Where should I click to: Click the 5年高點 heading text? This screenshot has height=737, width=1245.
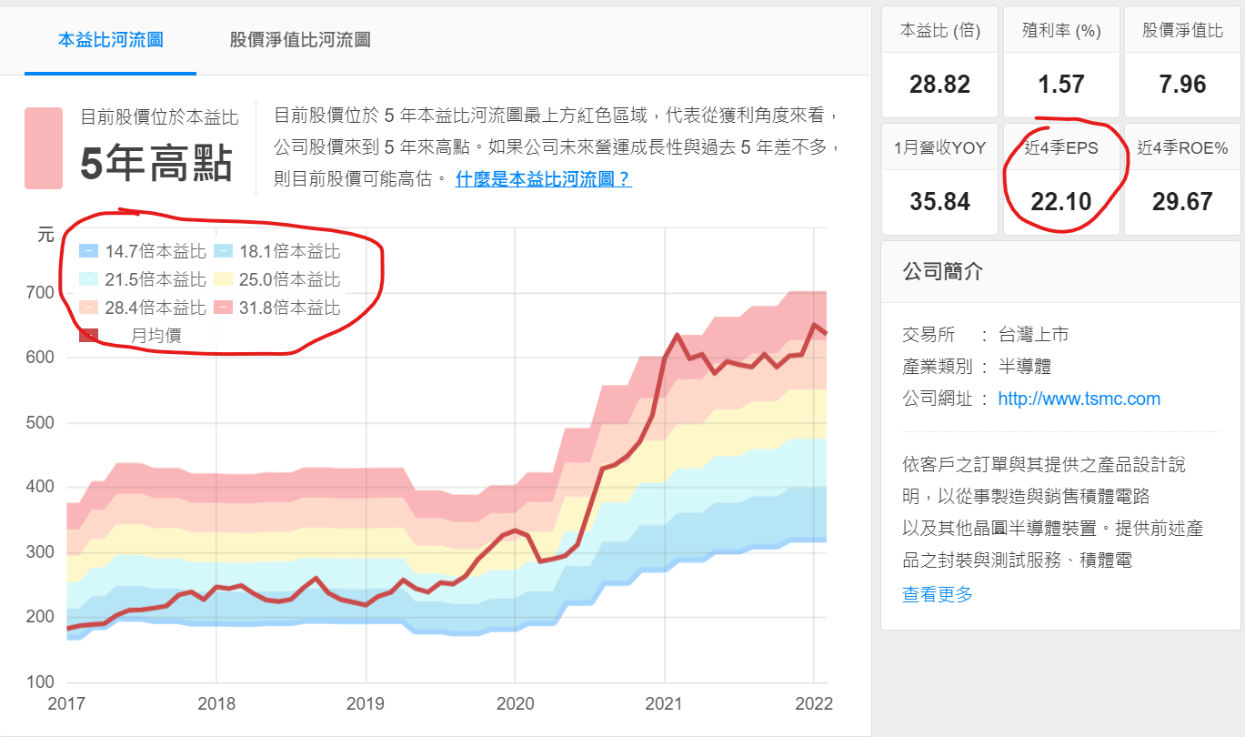tap(156, 164)
